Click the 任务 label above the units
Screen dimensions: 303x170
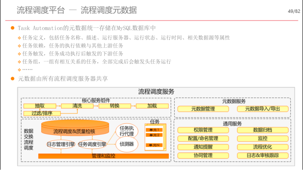(155, 122)
